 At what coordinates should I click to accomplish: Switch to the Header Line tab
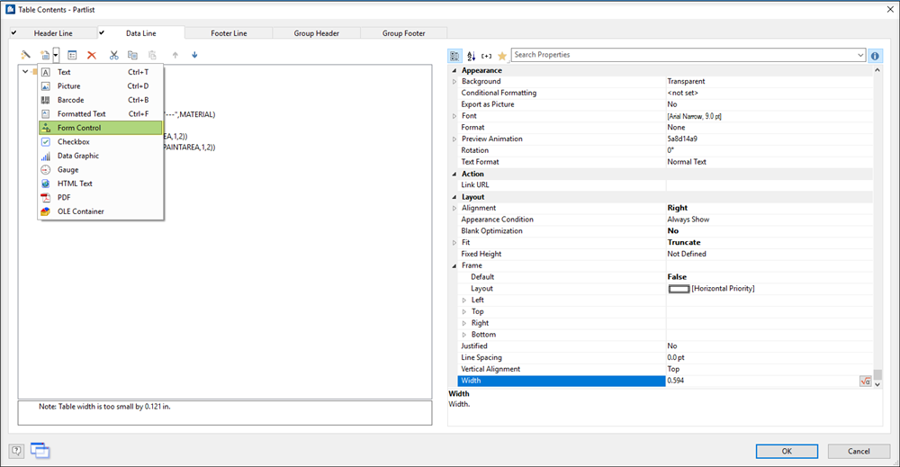tap(53, 33)
